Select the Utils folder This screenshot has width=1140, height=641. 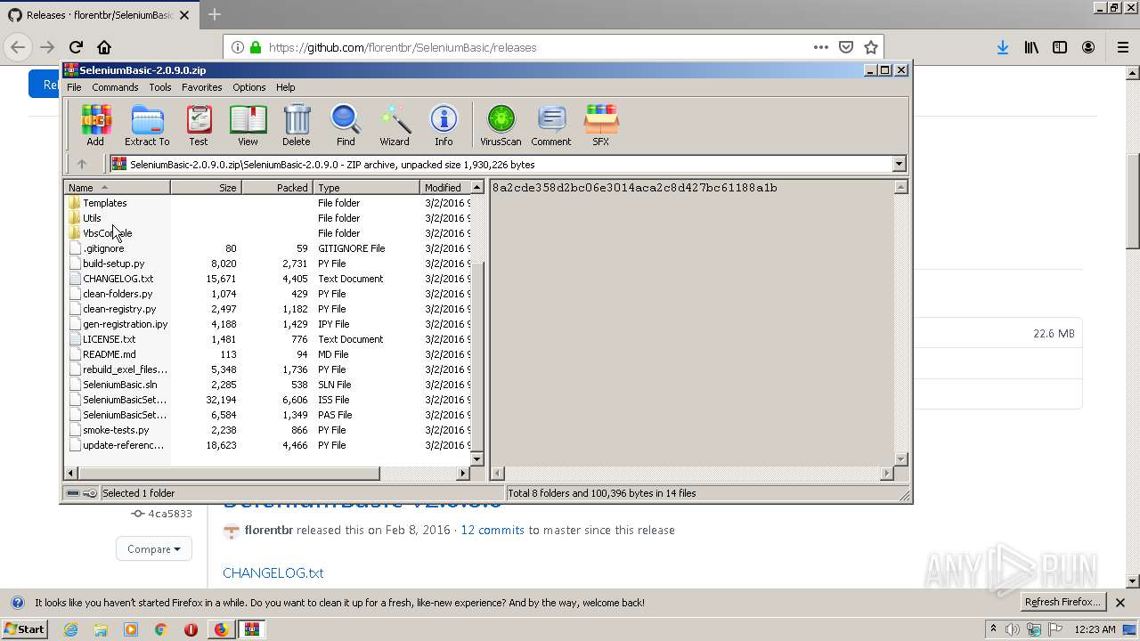(x=92, y=218)
